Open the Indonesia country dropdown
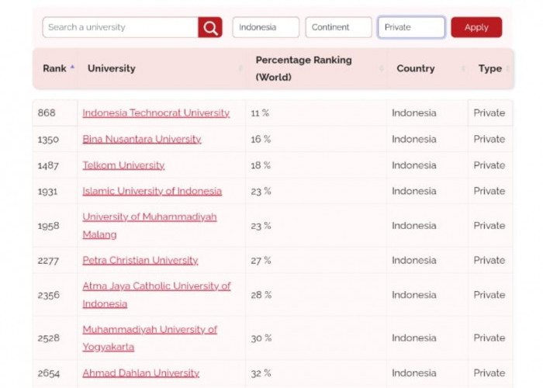The height and width of the screenshot is (388, 543). coord(265,27)
